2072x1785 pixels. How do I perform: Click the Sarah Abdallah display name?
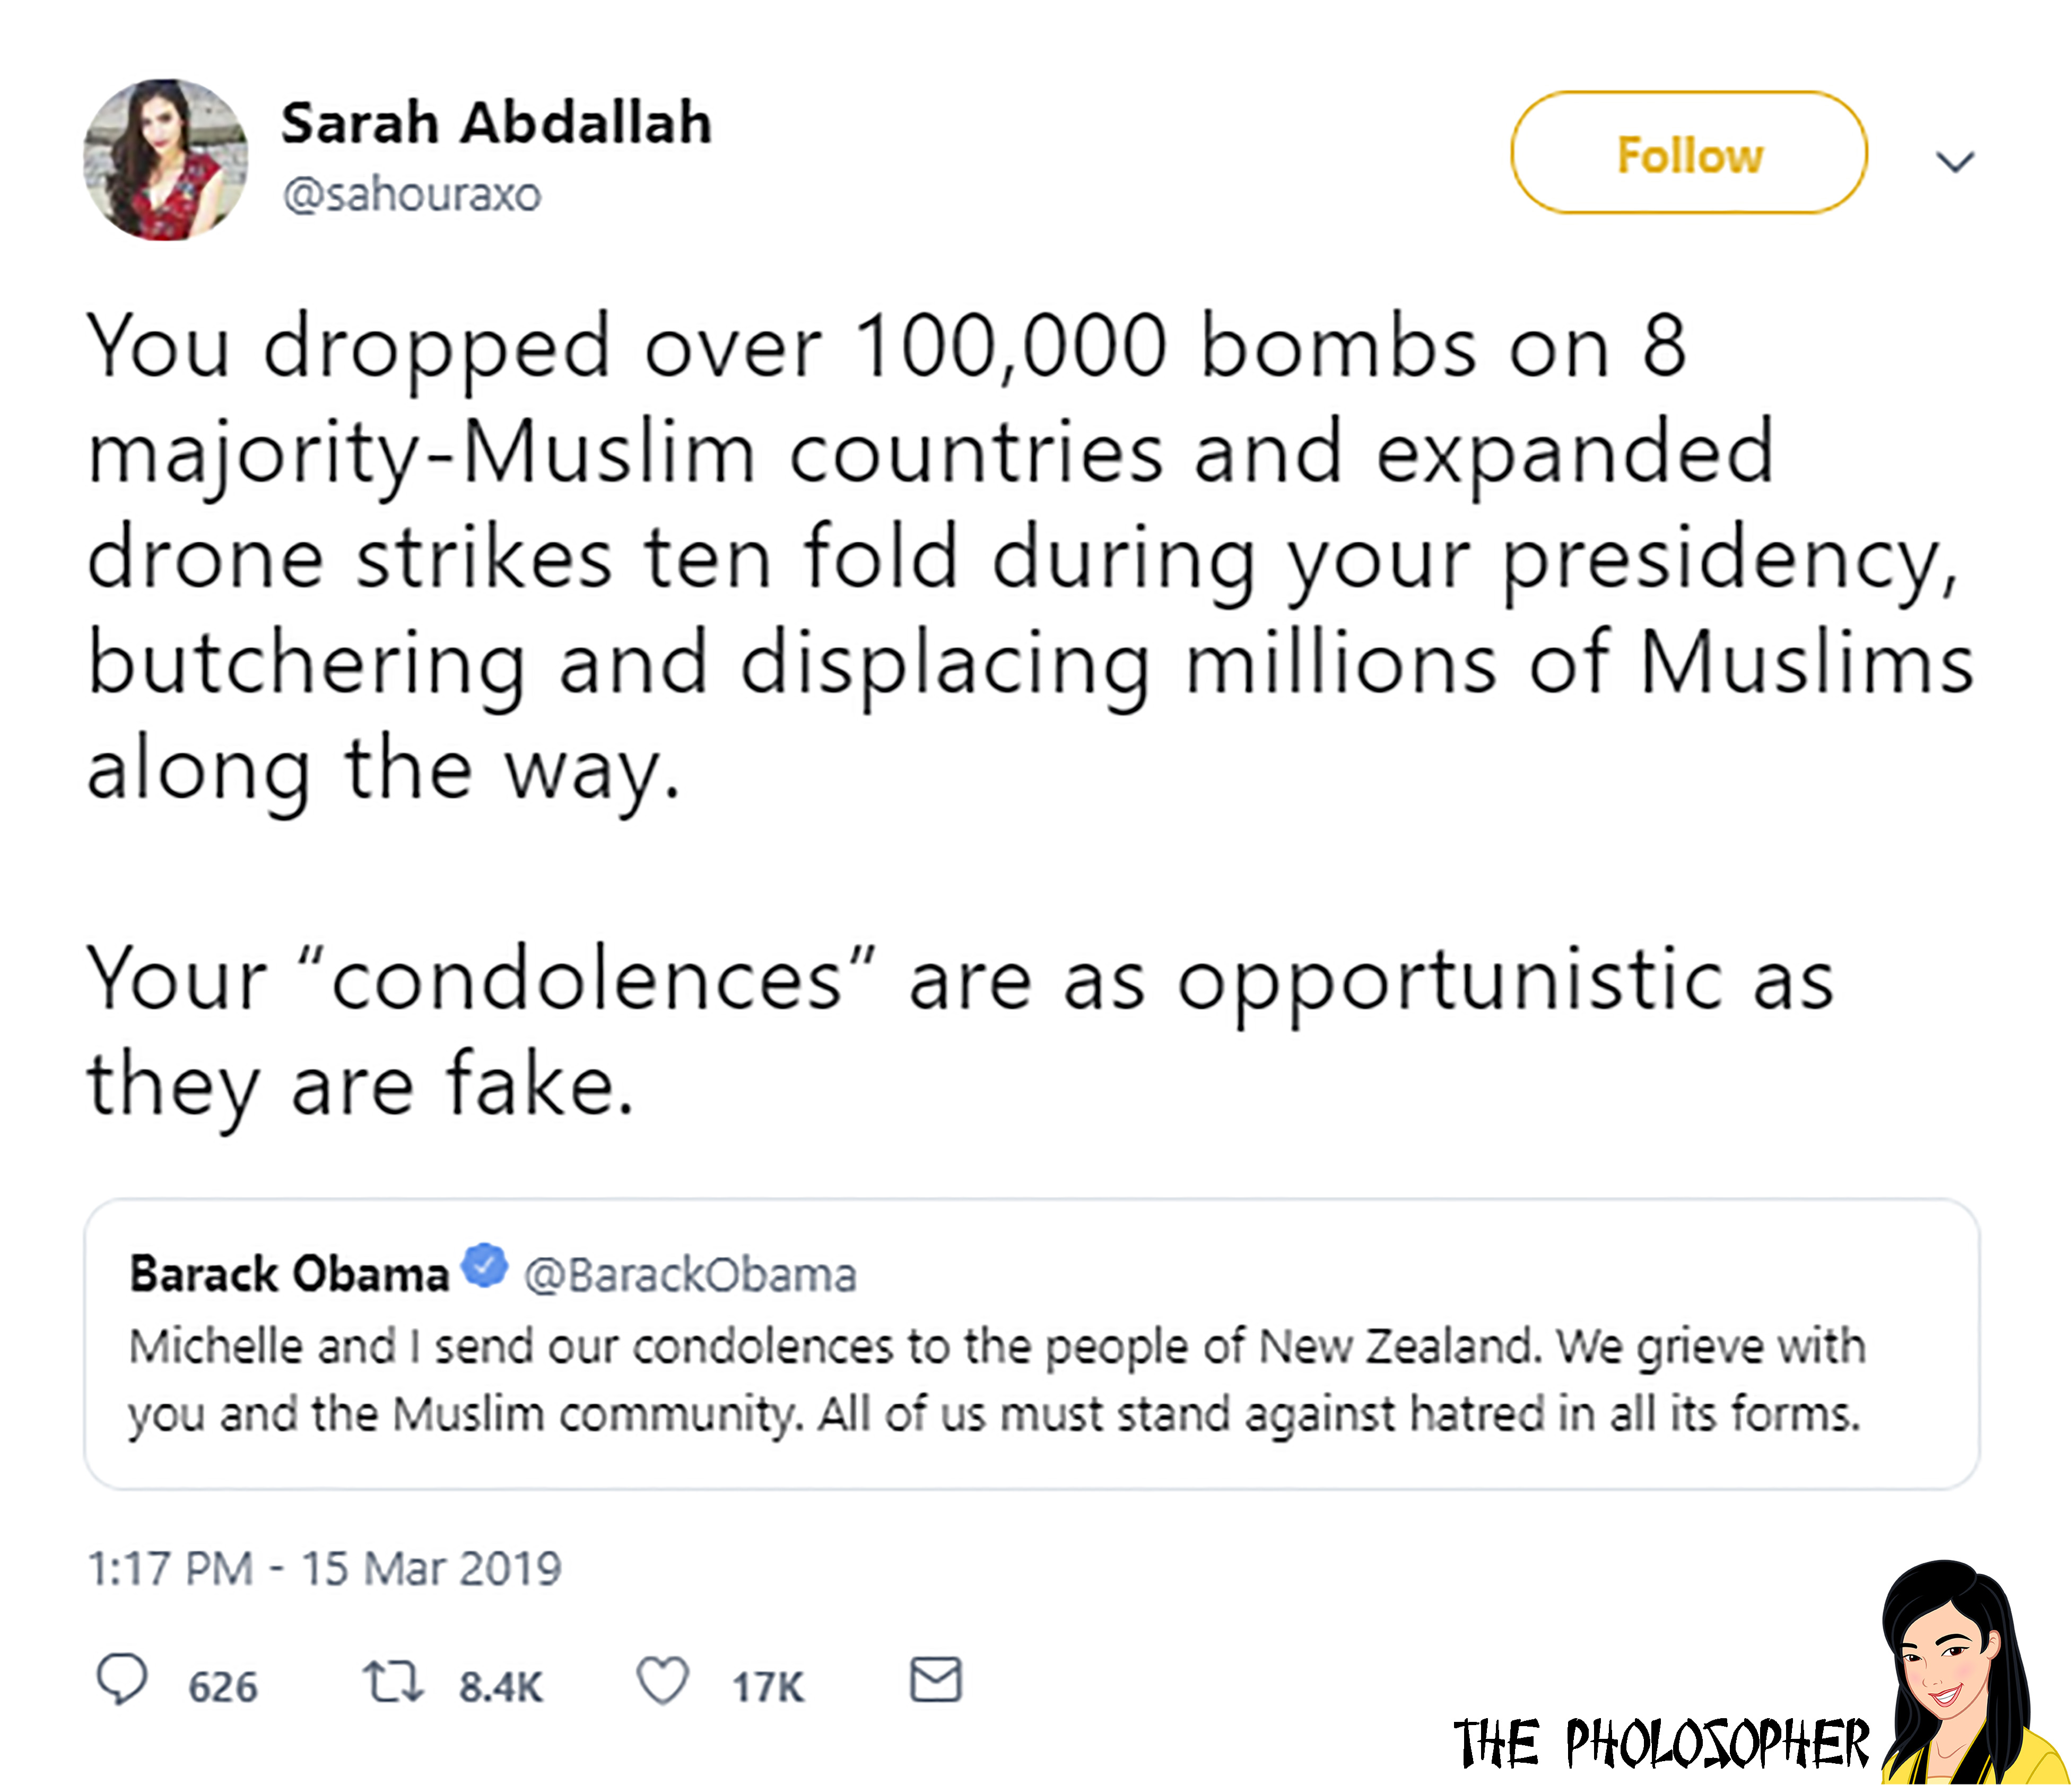[x=496, y=124]
